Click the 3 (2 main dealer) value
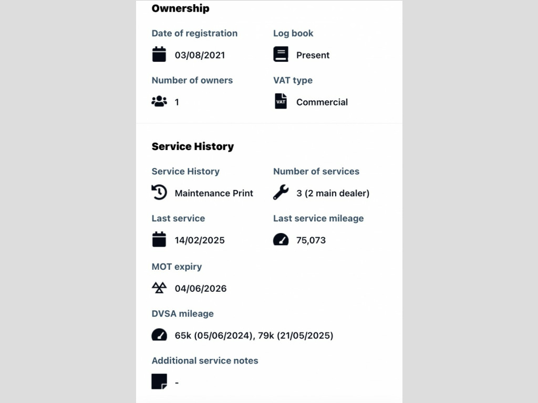538x403 pixels. (x=333, y=193)
